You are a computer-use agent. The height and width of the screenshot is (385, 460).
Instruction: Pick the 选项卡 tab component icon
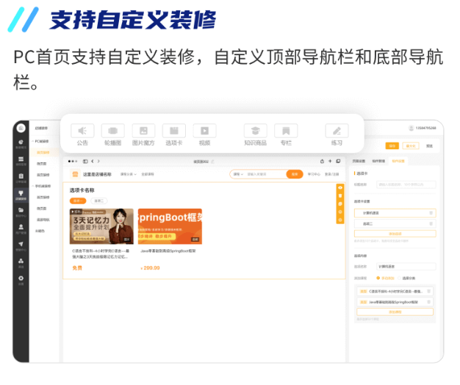[x=174, y=131]
